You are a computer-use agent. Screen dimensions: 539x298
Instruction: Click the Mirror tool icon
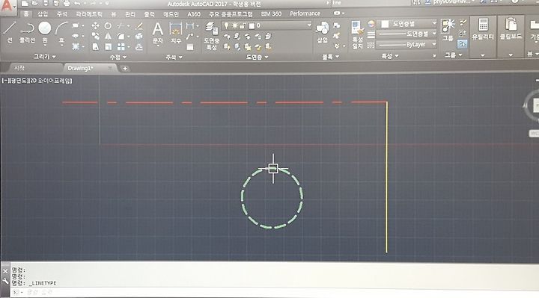point(108,36)
